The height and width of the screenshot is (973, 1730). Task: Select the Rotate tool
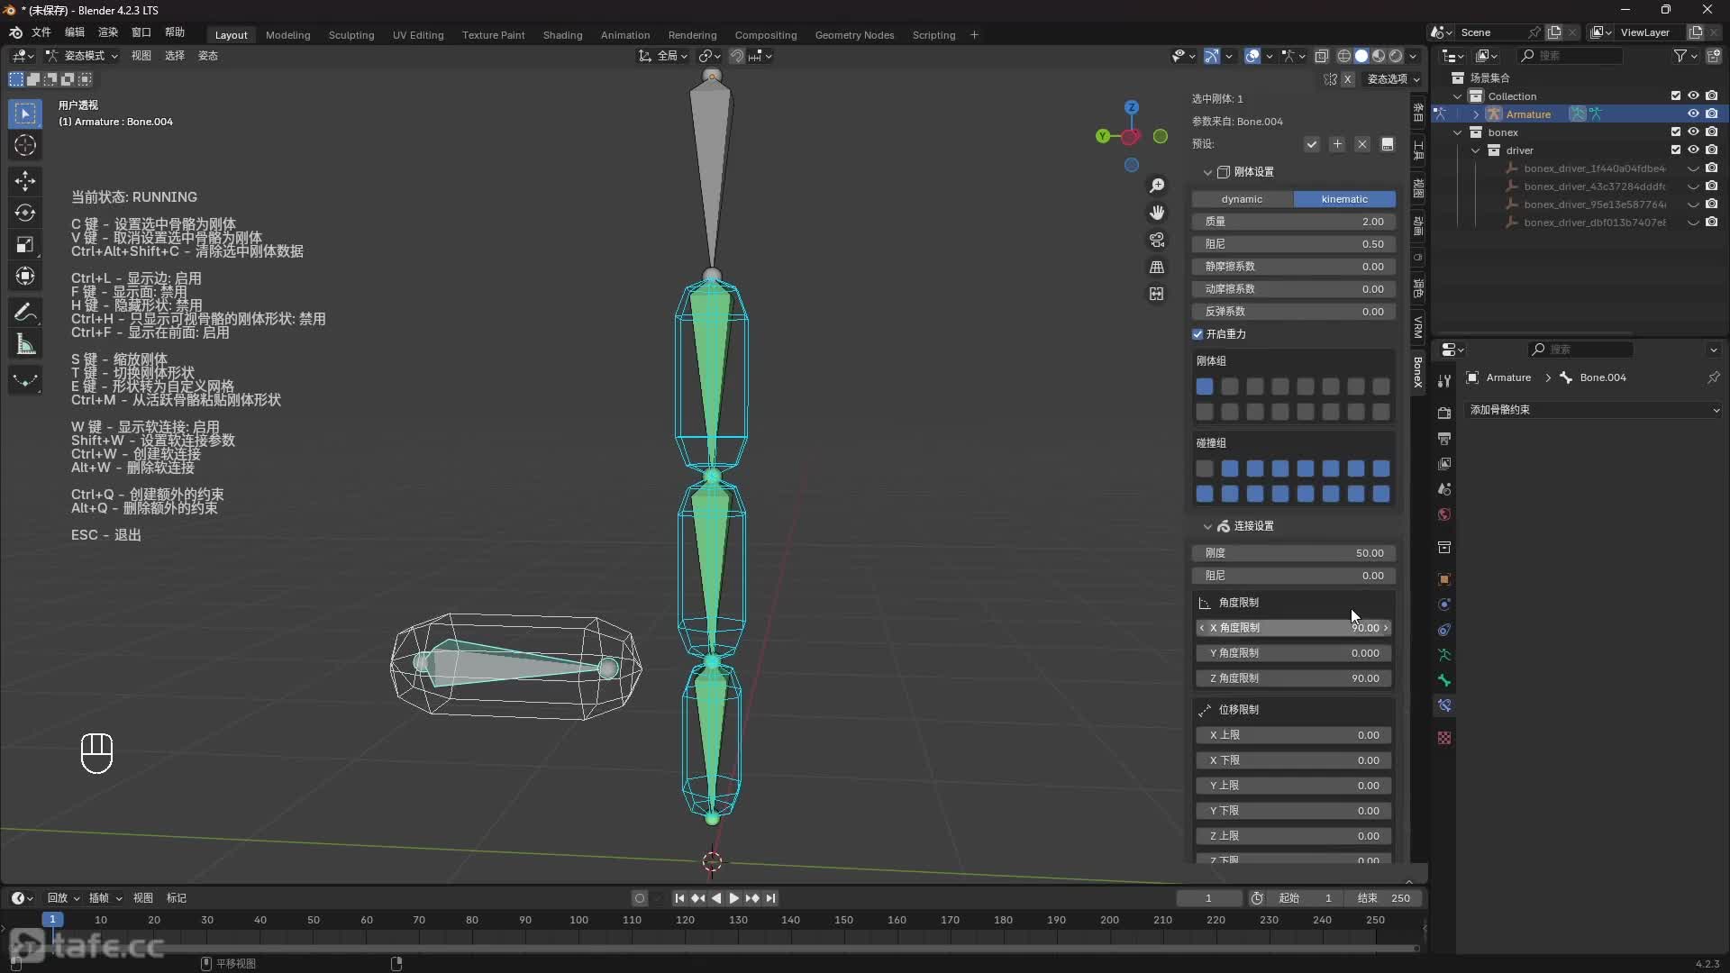click(25, 213)
